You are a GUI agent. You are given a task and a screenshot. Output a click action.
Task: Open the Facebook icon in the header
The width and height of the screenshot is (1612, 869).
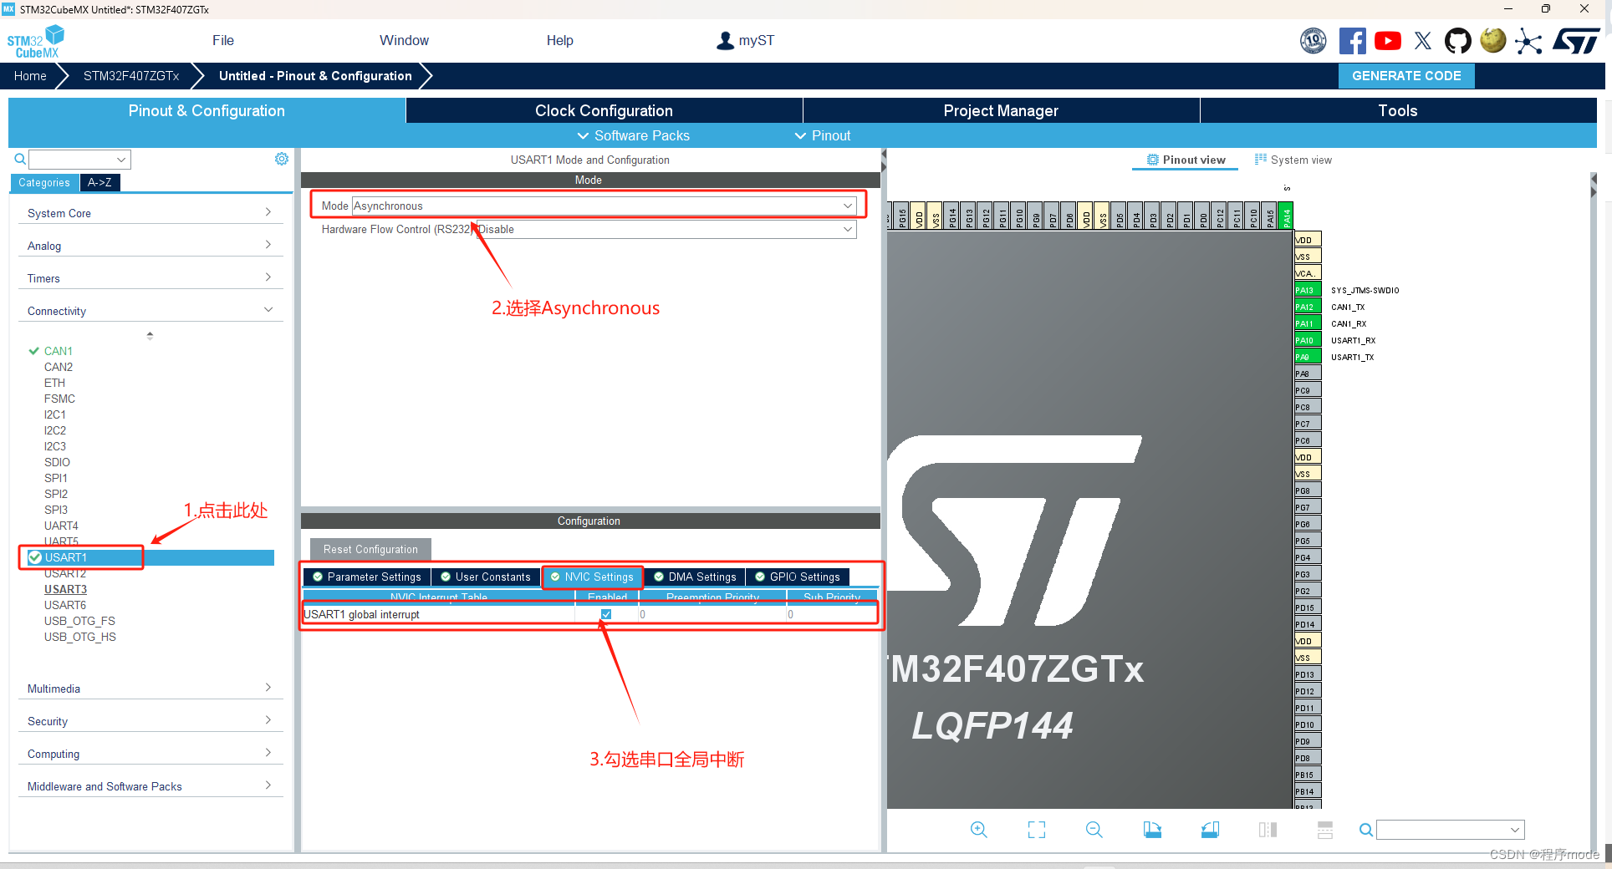coord(1352,41)
